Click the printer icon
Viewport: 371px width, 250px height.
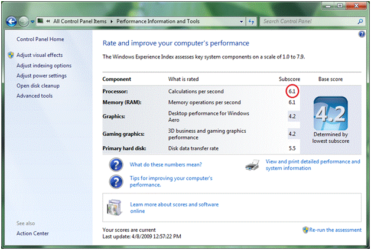(x=252, y=165)
